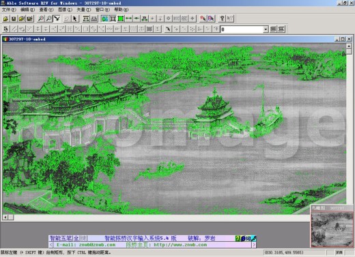Screen dimensions: 355x257
Task: Click the solid green square toolbar icon
Action: coord(121,18)
